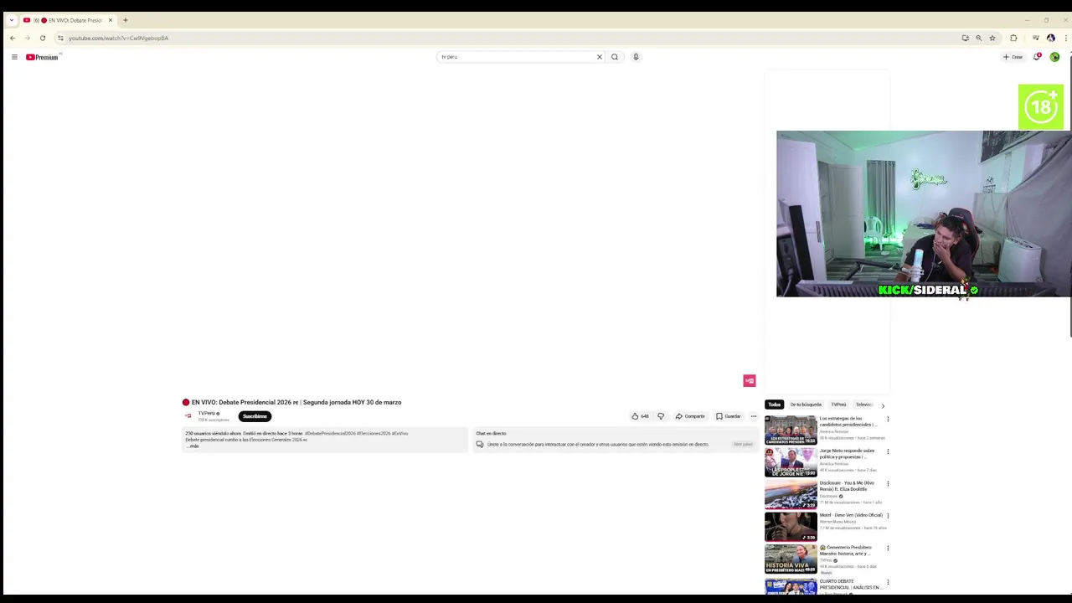Open browser extensions puzzle icon
The image size is (1072, 603).
(x=1013, y=38)
